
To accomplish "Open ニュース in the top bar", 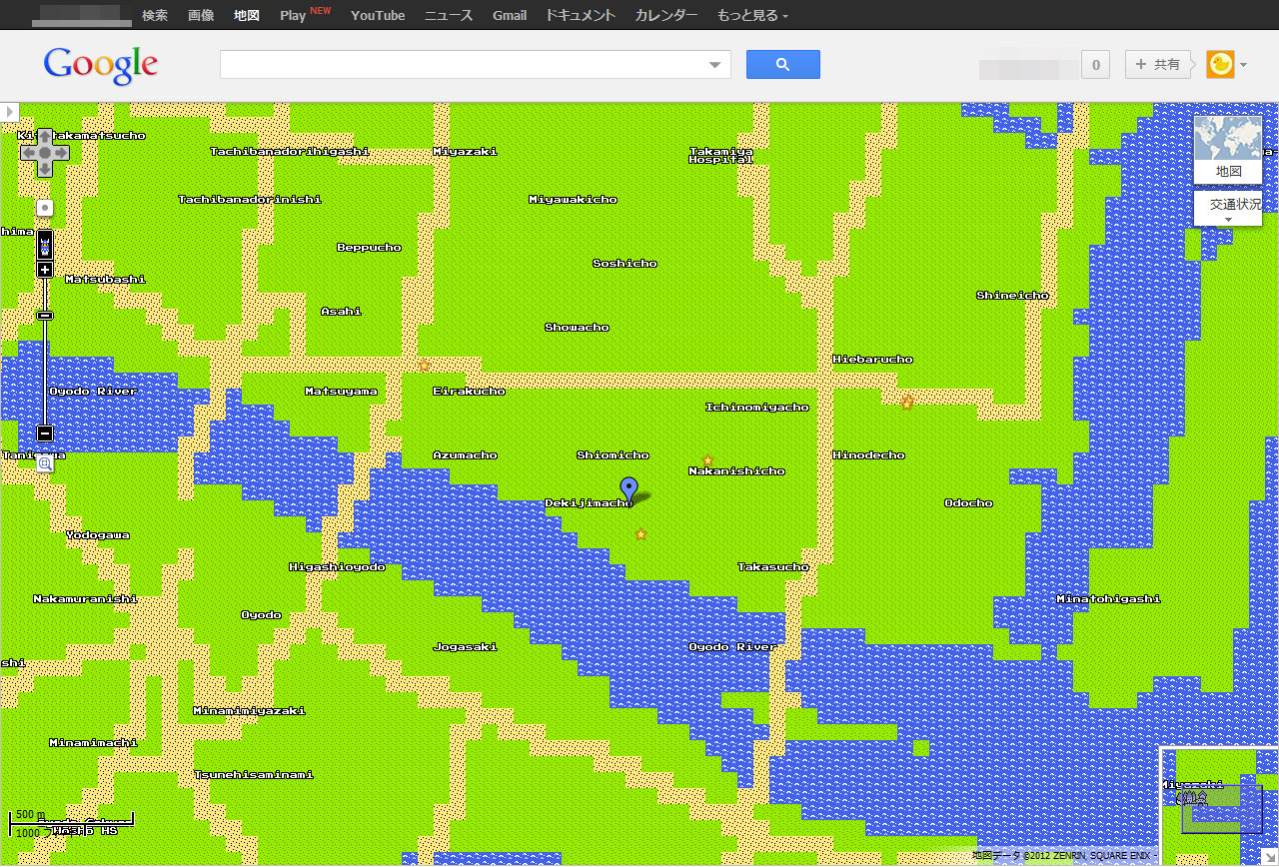I will [x=449, y=15].
